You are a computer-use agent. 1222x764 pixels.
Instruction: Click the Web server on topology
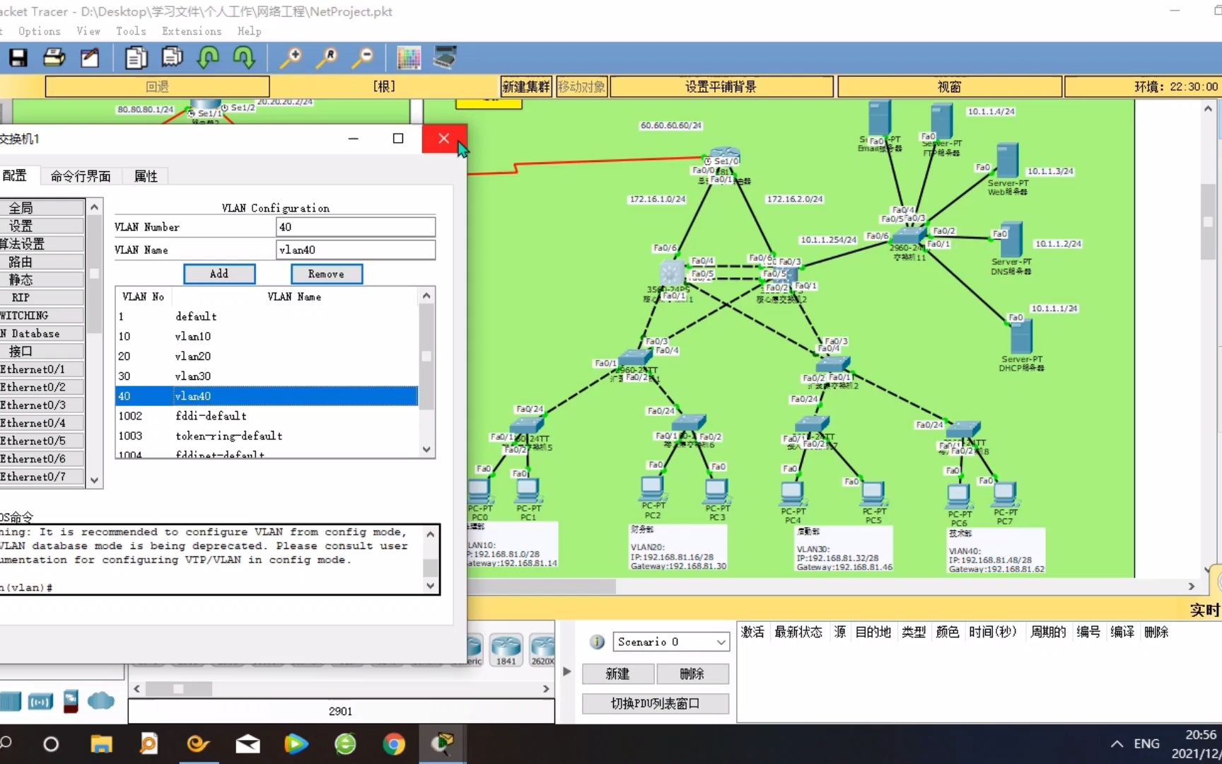(x=1007, y=161)
